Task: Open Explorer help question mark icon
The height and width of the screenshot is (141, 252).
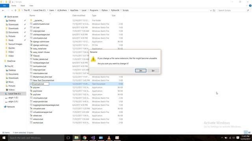Action: click(x=250, y=5)
